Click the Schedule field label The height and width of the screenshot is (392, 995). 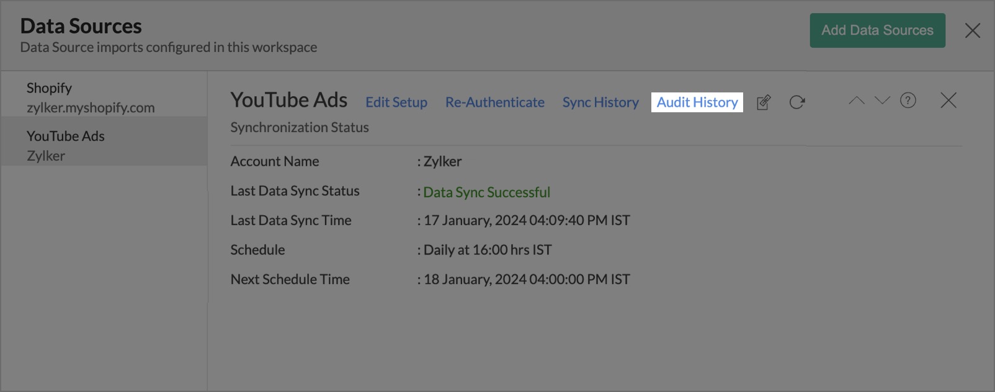click(x=257, y=250)
